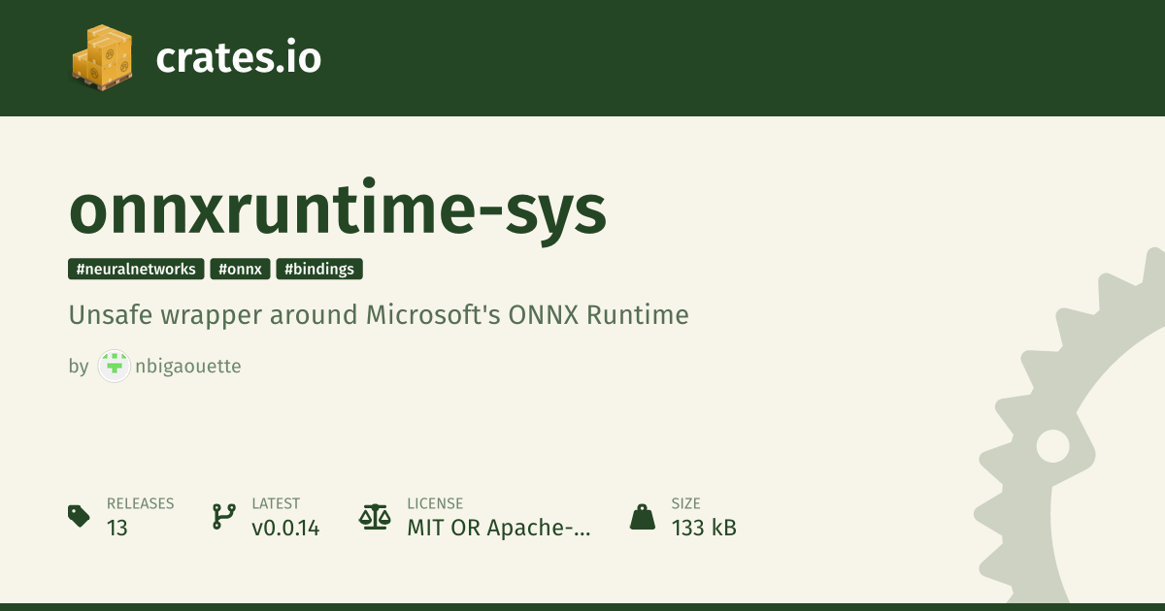Click the git branch icon beside Latest
The image size is (1165, 611).
(x=223, y=516)
